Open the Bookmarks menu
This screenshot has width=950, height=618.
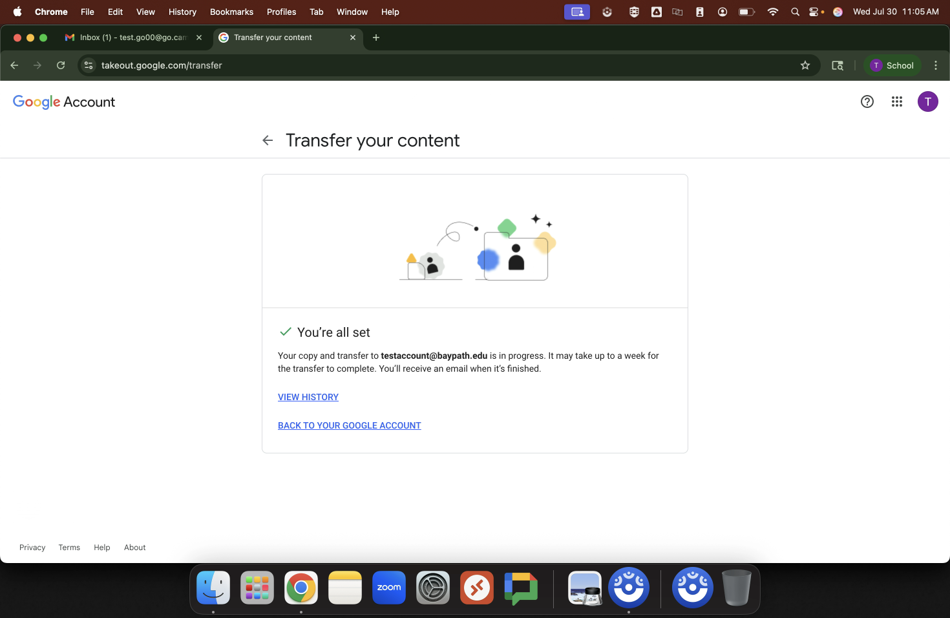(x=231, y=12)
